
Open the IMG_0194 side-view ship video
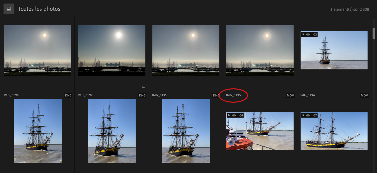click(334, 131)
